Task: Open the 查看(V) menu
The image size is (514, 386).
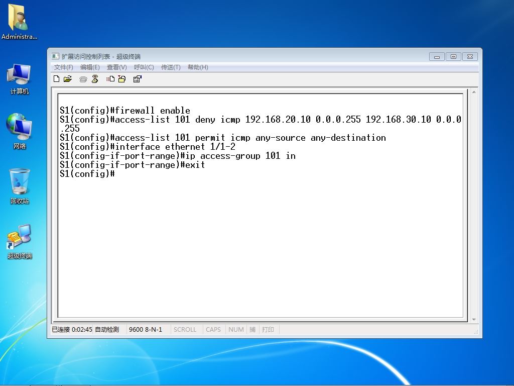Action: pyautogui.click(x=116, y=67)
